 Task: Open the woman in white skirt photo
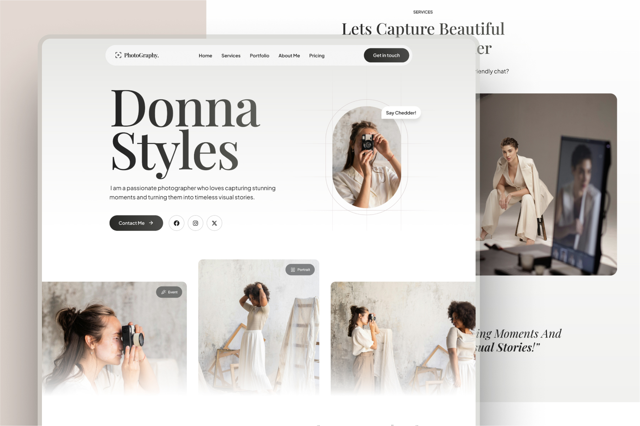click(x=258, y=330)
